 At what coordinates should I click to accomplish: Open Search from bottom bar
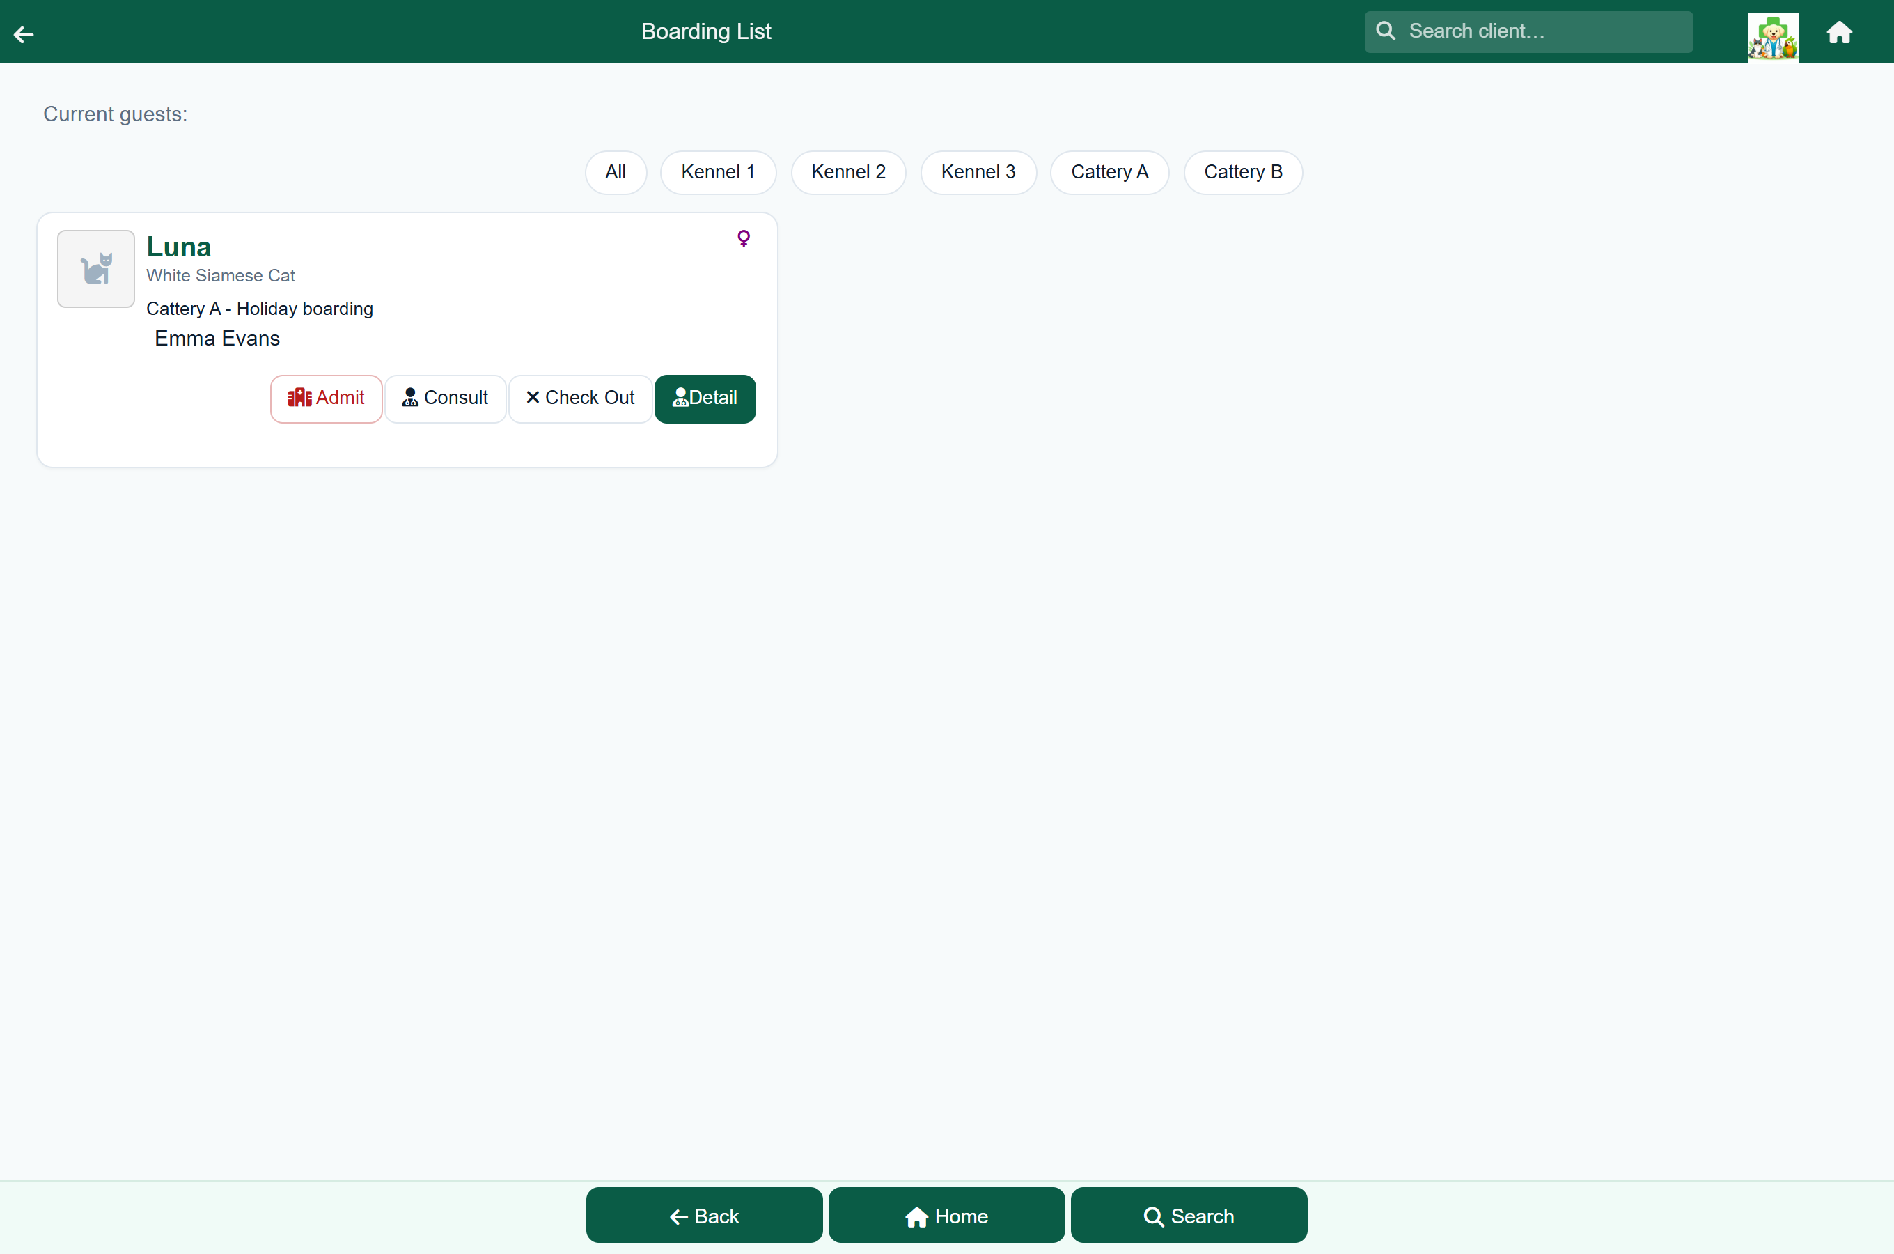tap(1189, 1215)
